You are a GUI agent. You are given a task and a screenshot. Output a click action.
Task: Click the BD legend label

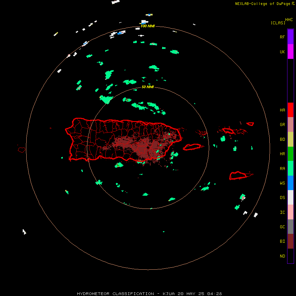pos(282,139)
